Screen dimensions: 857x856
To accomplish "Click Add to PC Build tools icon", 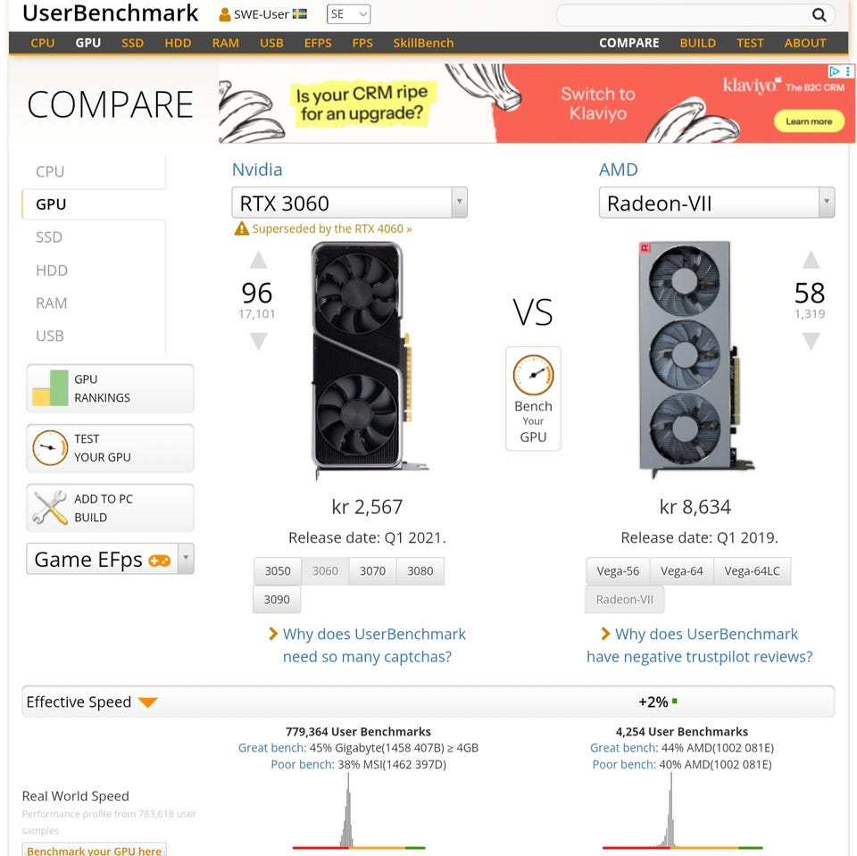I will pos(50,508).
